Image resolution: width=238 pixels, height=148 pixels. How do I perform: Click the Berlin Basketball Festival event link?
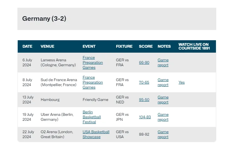point(92,117)
